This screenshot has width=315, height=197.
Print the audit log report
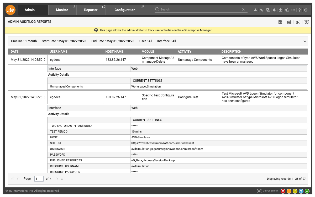(x=289, y=22)
